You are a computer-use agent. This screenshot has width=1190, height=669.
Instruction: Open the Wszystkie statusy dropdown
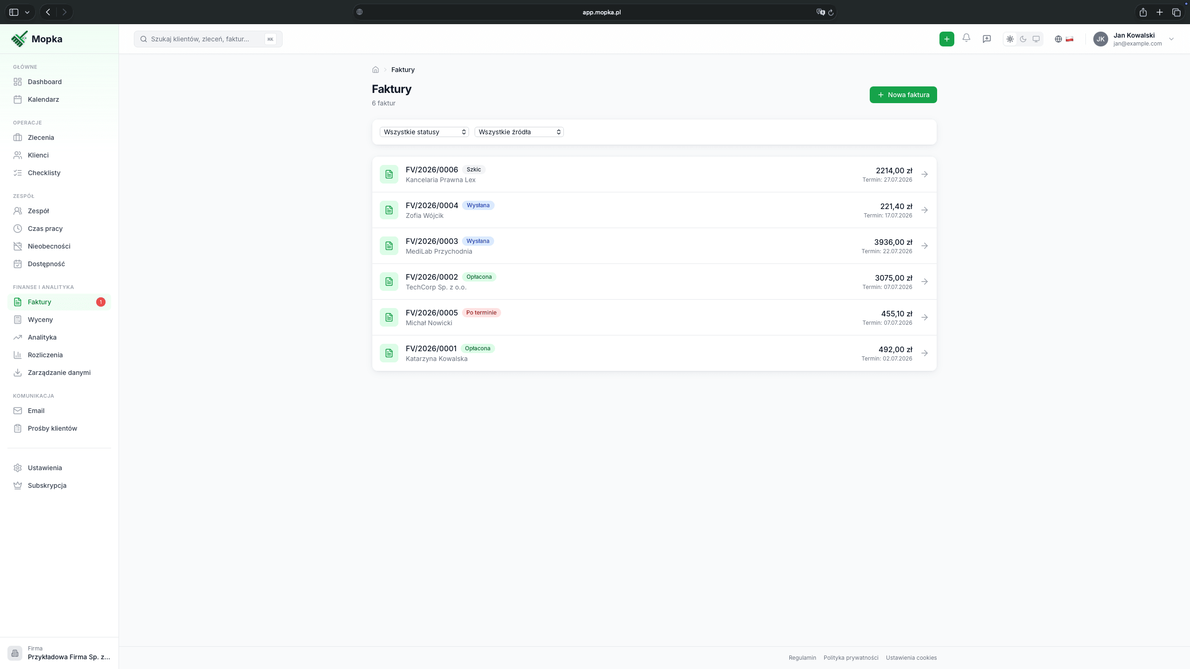424,132
